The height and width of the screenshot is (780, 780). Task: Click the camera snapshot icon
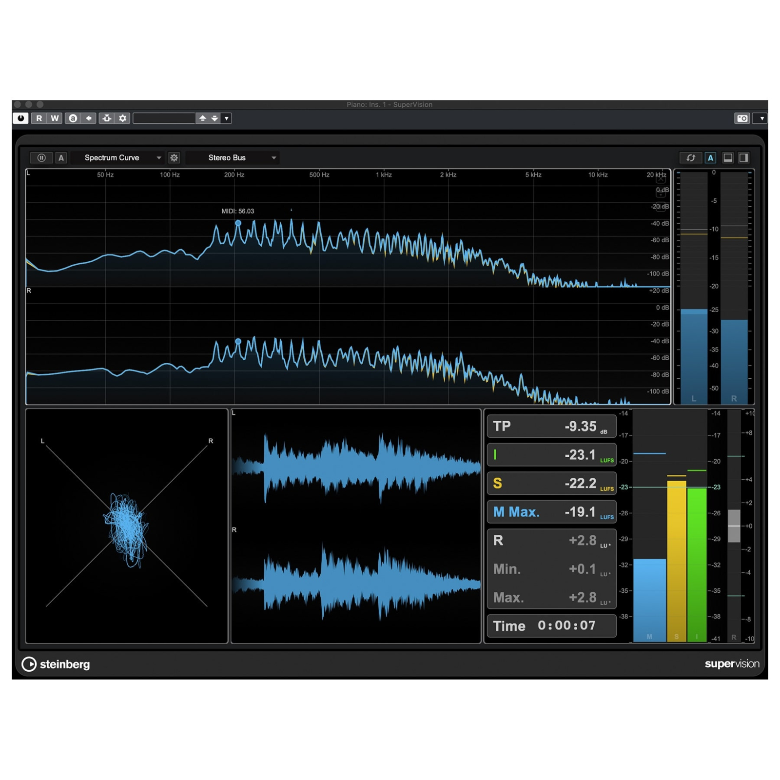click(x=742, y=118)
